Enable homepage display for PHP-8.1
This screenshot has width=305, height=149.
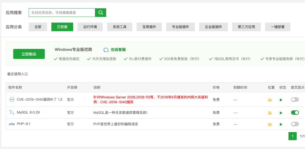[x=295, y=124]
